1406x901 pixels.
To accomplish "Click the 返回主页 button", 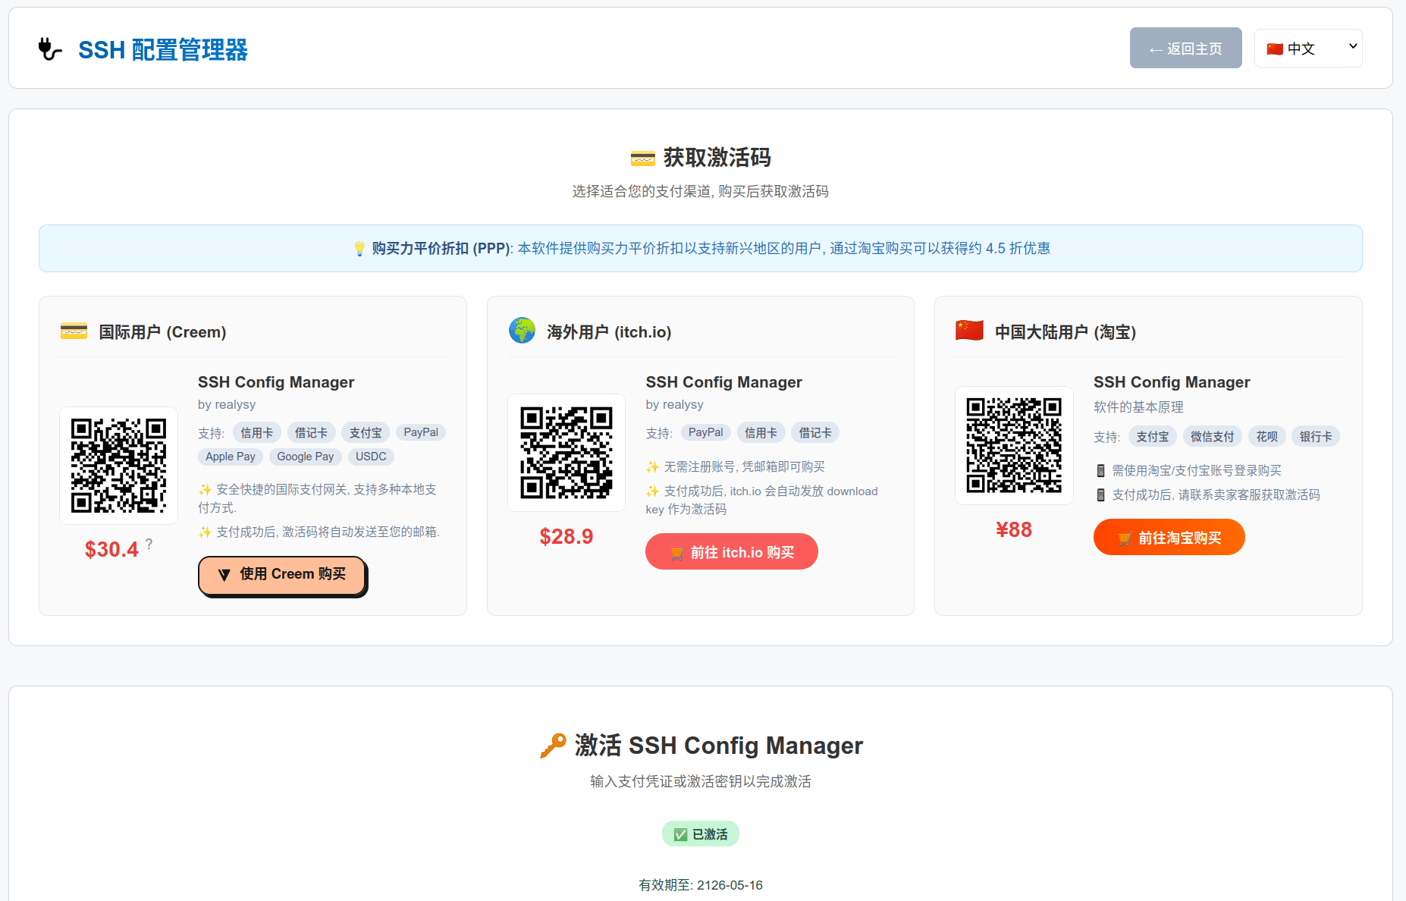I will pos(1185,49).
